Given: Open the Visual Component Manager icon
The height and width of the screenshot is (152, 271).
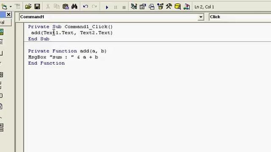Looking at the screenshot, I should click(x=187, y=7).
